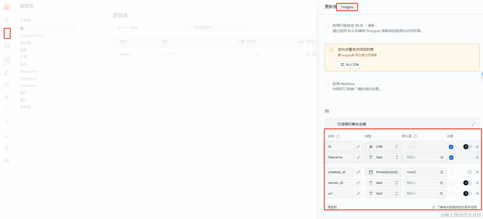Expand the composite primary key panel
483x219 pixels.
[x=474, y=124]
